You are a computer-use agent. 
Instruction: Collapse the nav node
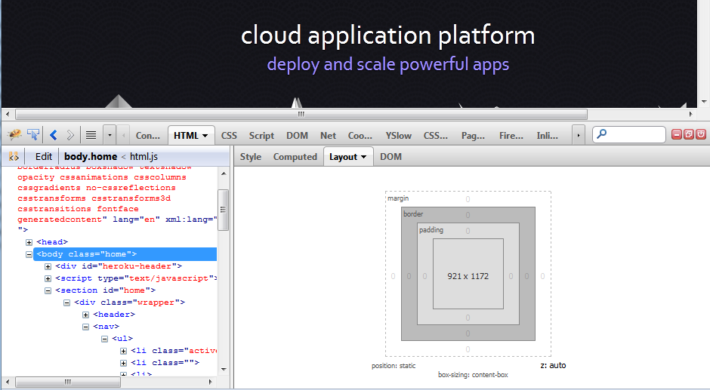85,327
